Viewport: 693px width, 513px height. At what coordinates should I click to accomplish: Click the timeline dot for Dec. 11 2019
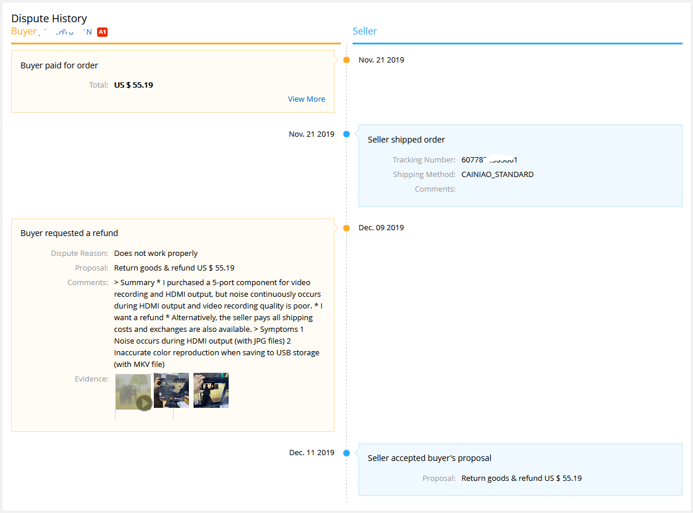click(x=346, y=453)
